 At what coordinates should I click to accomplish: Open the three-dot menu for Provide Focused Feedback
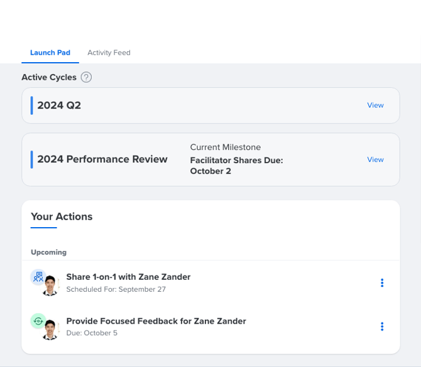click(x=381, y=326)
